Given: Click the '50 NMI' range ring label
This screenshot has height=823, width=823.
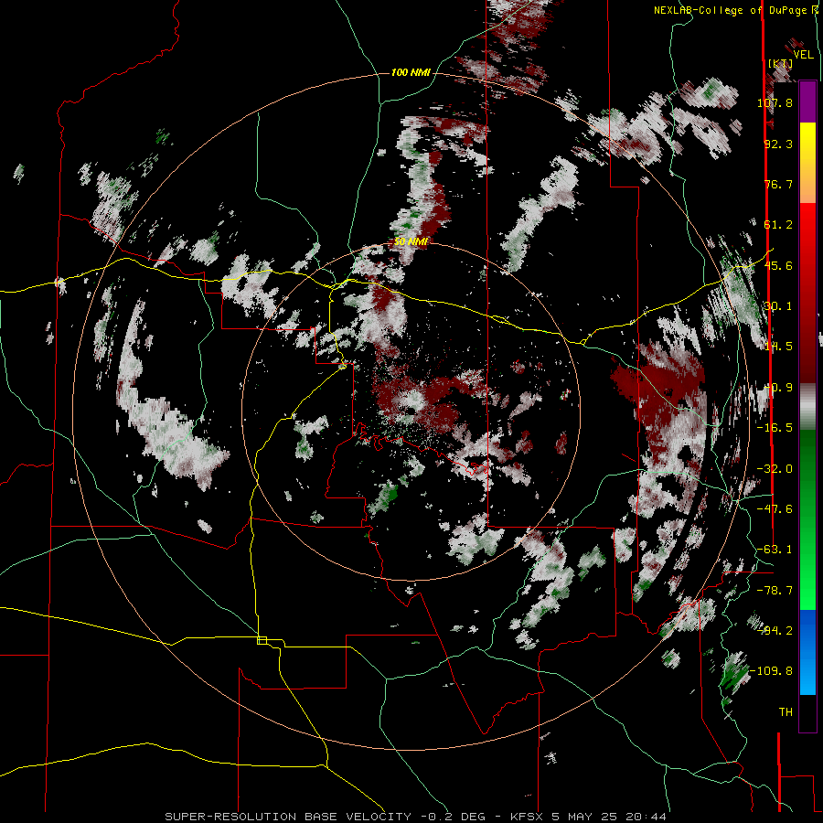Looking at the screenshot, I should tap(411, 242).
